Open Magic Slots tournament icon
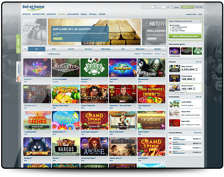Viewport: 224px width, 177px height. (174, 123)
